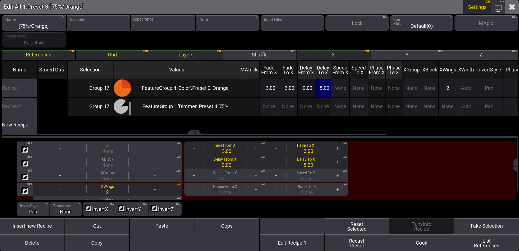Open the PresetMode Selective dropdown
Viewport: 519px width, 251px height.
(x=34, y=40)
